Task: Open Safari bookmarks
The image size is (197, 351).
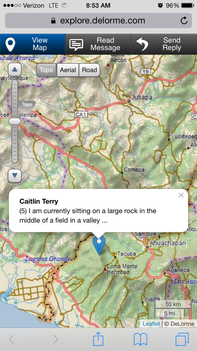Action: point(140,339)
